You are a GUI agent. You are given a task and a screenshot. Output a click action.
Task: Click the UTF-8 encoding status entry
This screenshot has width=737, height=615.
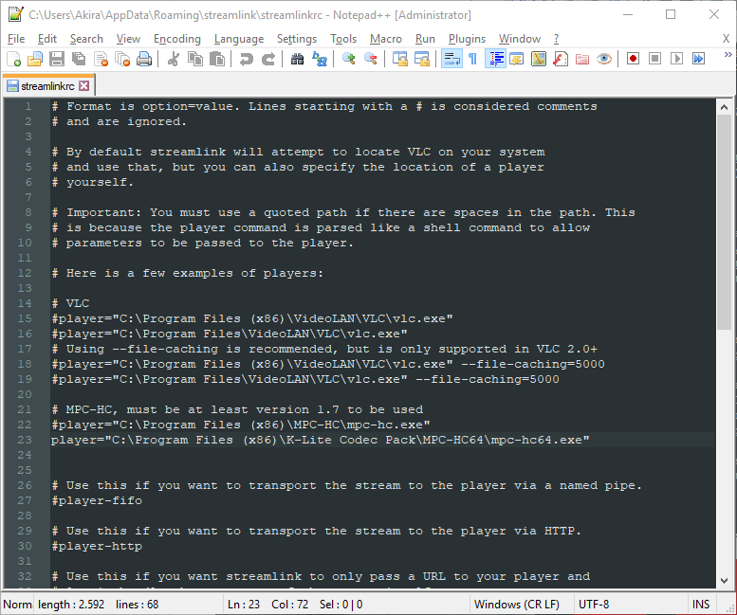[x=593, y=605]
